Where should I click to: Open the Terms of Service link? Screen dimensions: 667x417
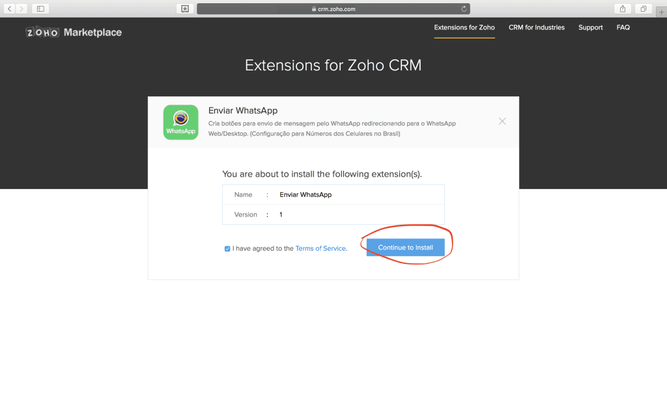320,248
